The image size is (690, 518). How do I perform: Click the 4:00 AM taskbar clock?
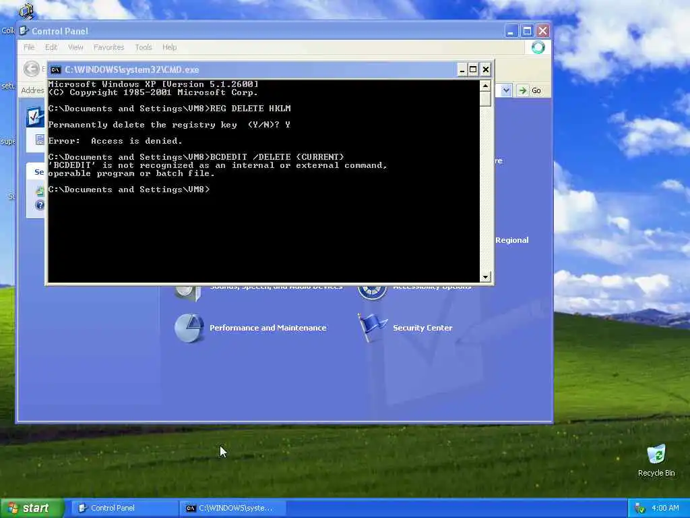click(x=665, y=508)
